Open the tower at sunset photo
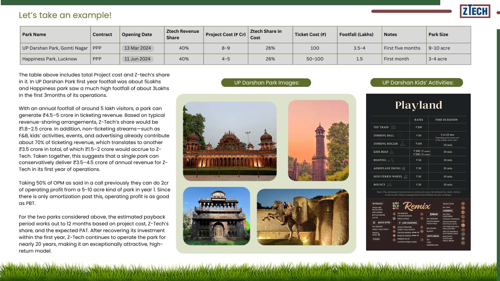The image size is (500, 281). tap(318, 140)
